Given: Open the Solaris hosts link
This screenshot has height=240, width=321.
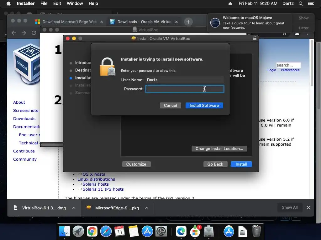Looking at the screenshot, I should (x=96, y=184).
